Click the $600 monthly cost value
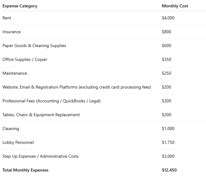 166,45
